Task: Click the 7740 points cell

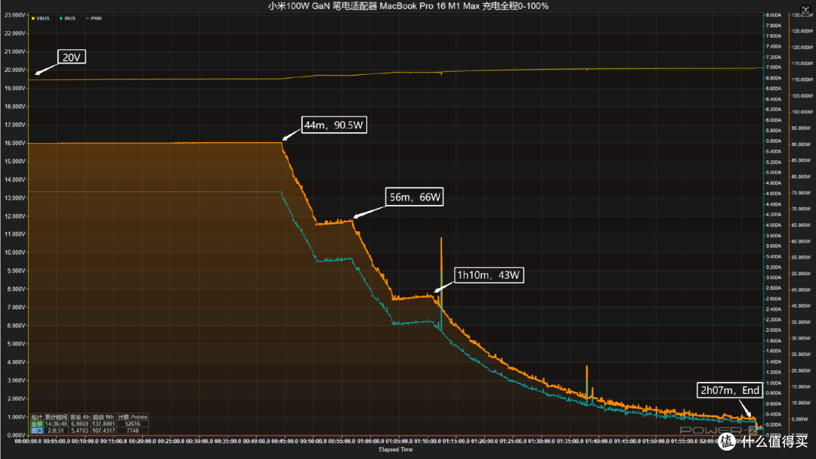Action: click(133, 430)
